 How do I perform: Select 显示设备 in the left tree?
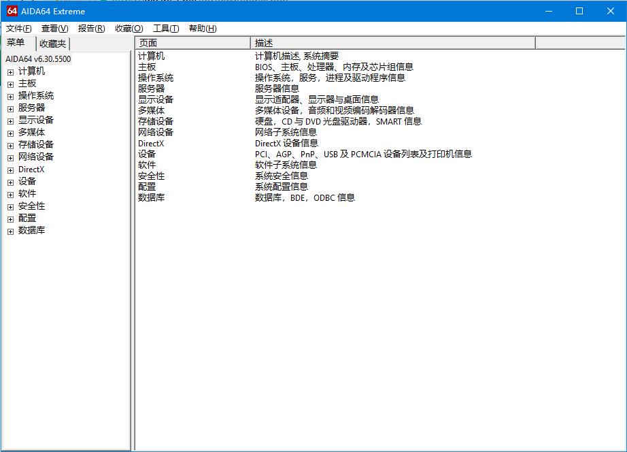click(36, 120)
